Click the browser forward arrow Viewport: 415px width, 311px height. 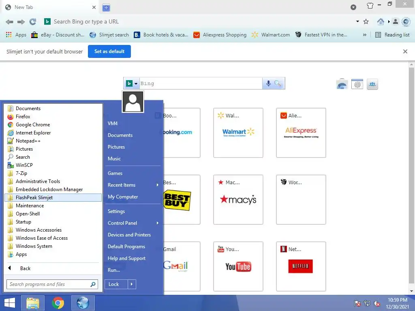(x=21, y=22)
